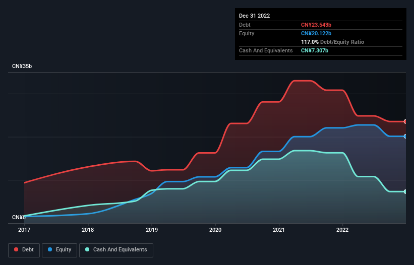Toggle the Equity legend button
The height and width of the screenshot is (265, 414).
pos(60,250)
